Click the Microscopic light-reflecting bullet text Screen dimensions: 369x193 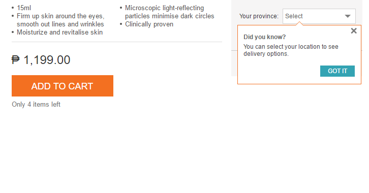pos(164,8)
